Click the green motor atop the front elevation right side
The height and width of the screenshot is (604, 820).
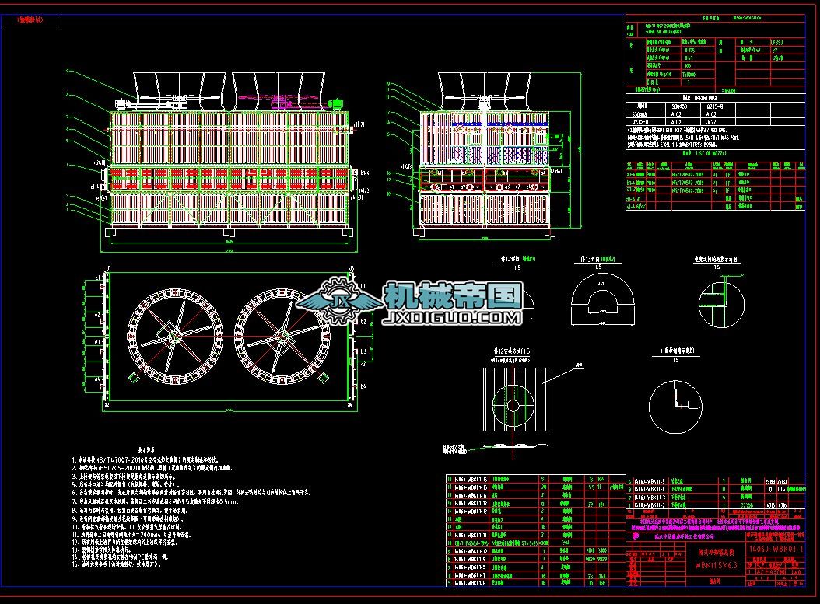[337, 103]
